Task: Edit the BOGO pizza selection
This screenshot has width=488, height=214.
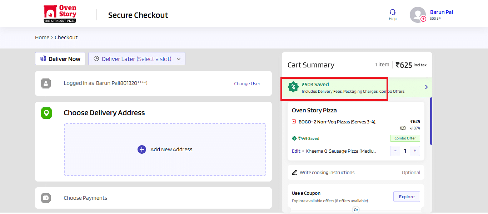Action: pyautogui.click(x=296, y=151)
